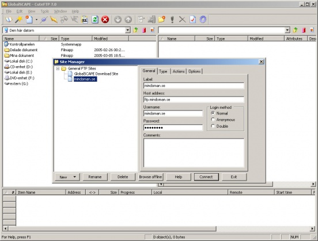Click into the Host address field

coord(194,100)
